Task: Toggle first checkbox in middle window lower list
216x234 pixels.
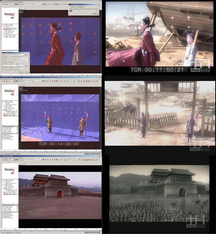Action: [x=3, y=127]
